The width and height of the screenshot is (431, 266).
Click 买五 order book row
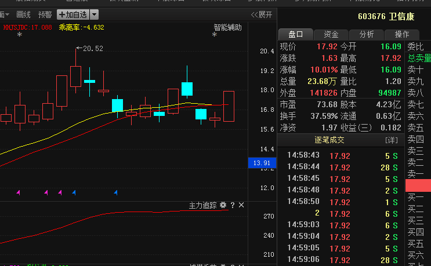coord(418,243)
